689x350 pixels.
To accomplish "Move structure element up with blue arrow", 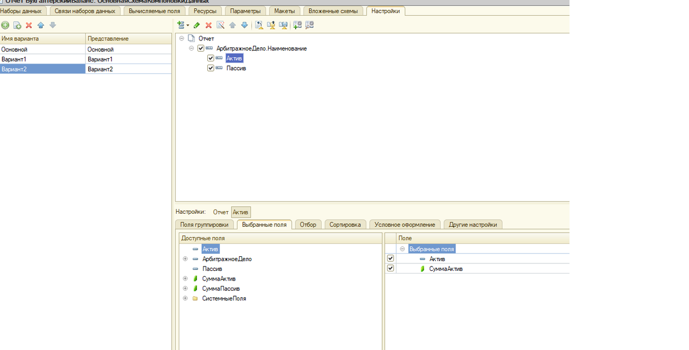I will [x=233, y=25].
